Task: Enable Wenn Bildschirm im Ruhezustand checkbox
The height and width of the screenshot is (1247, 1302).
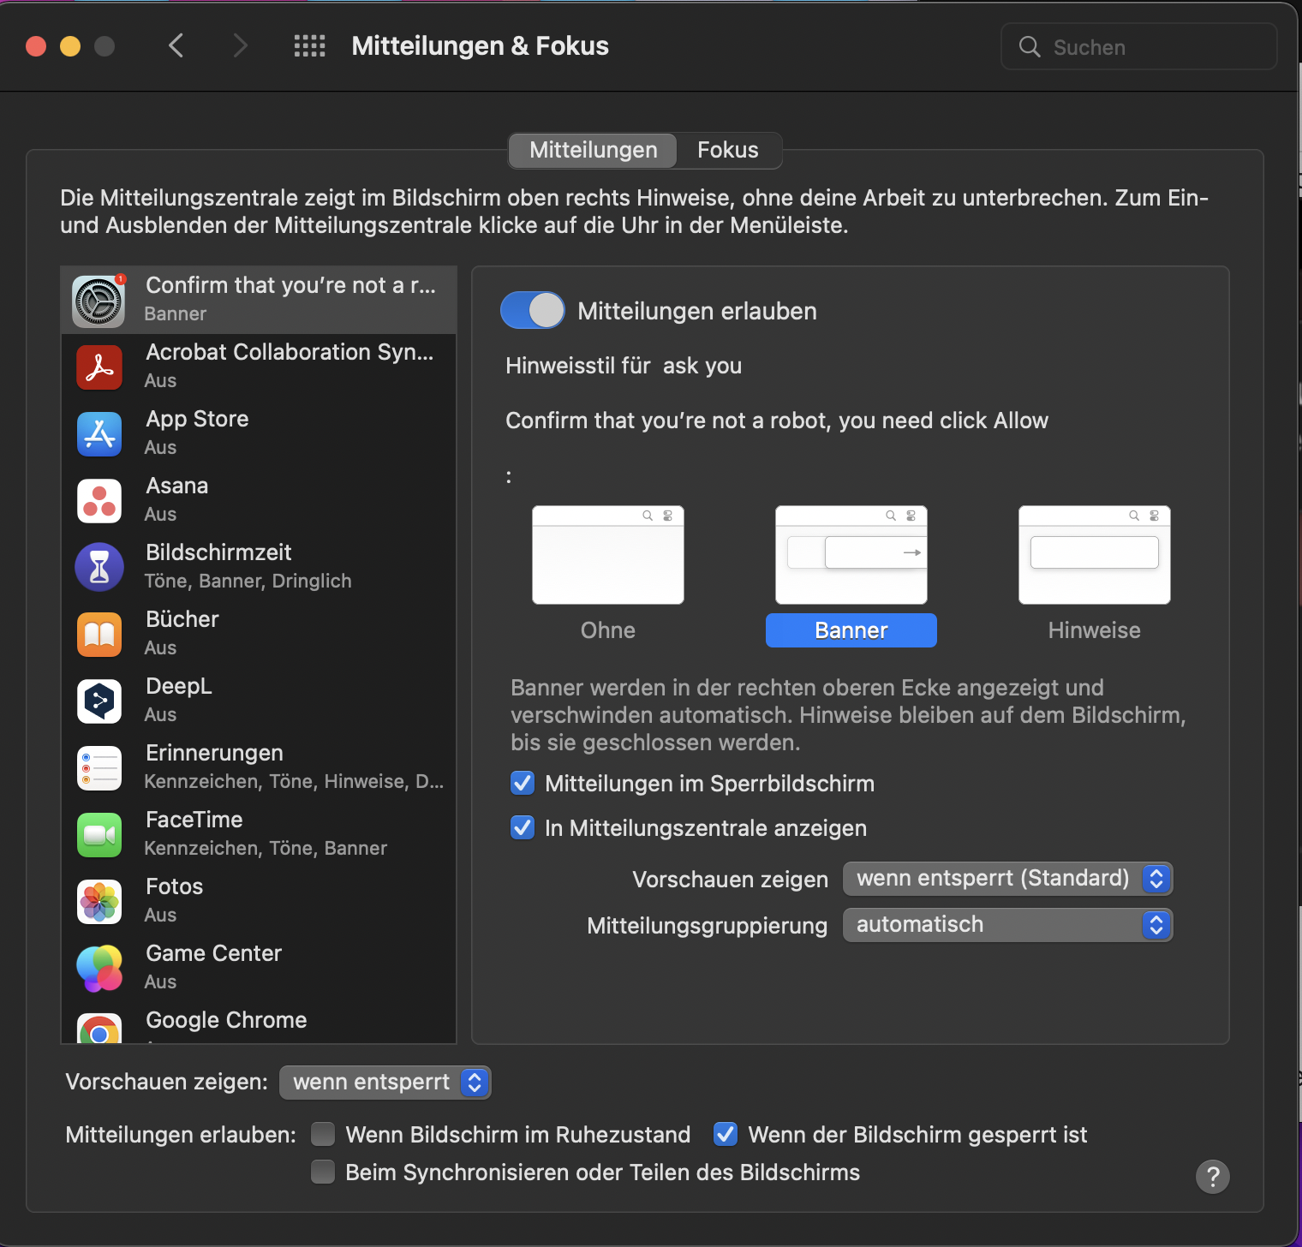Action: (323, 1135)
